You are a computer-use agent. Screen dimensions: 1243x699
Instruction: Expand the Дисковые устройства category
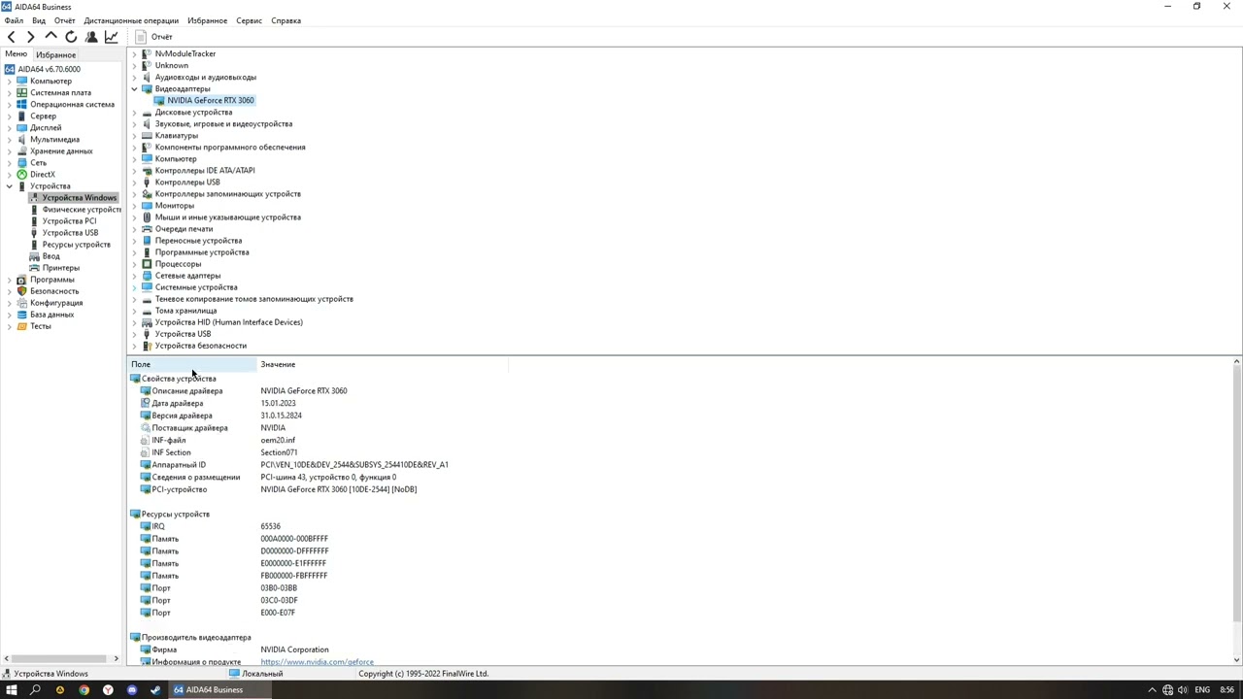(134, 112)
